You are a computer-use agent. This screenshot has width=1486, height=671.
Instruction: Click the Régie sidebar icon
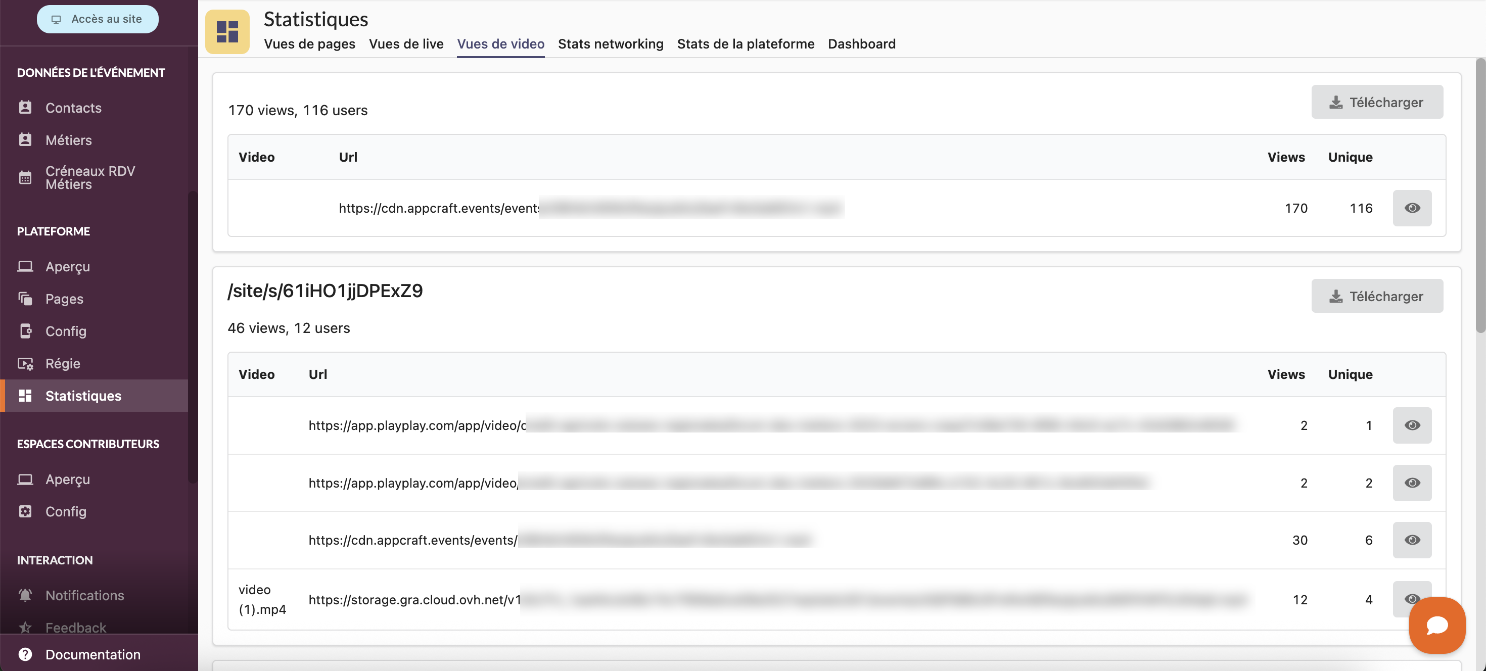coord(25,363)
